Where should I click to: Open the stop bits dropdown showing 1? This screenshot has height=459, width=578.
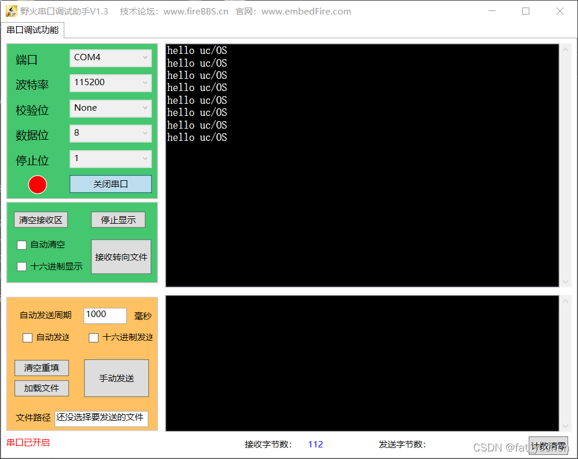111,158
